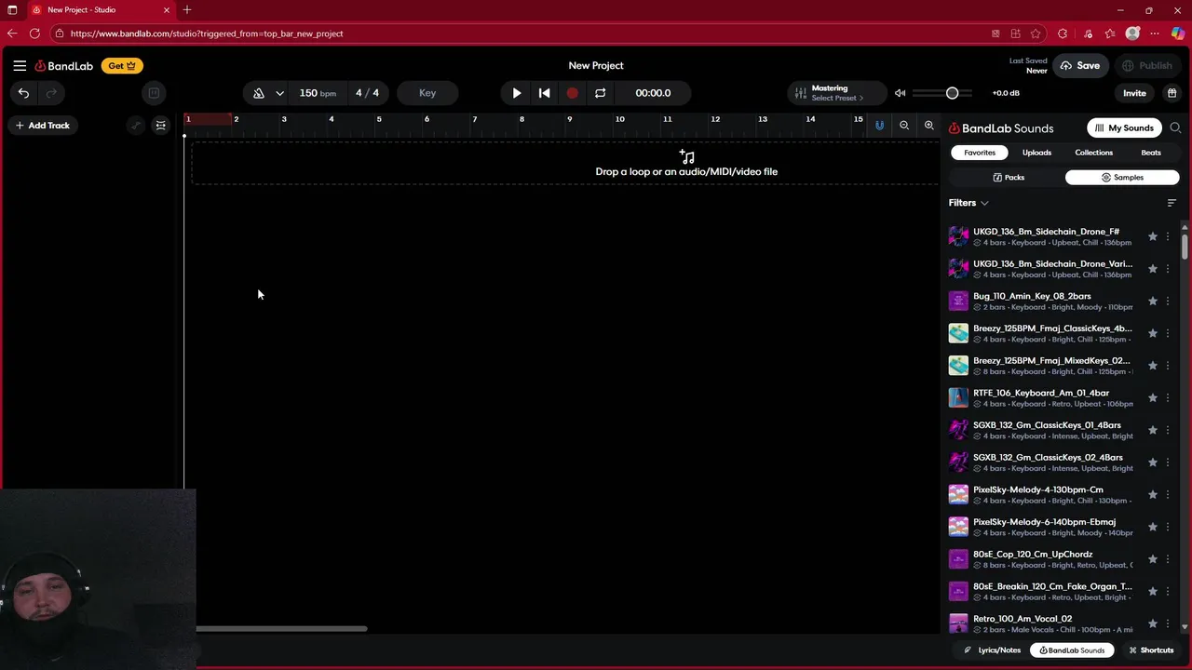This screenshot has width=1192, height=670.
Task: Show Samples in the sounds browser
Action: [1122, 178]
